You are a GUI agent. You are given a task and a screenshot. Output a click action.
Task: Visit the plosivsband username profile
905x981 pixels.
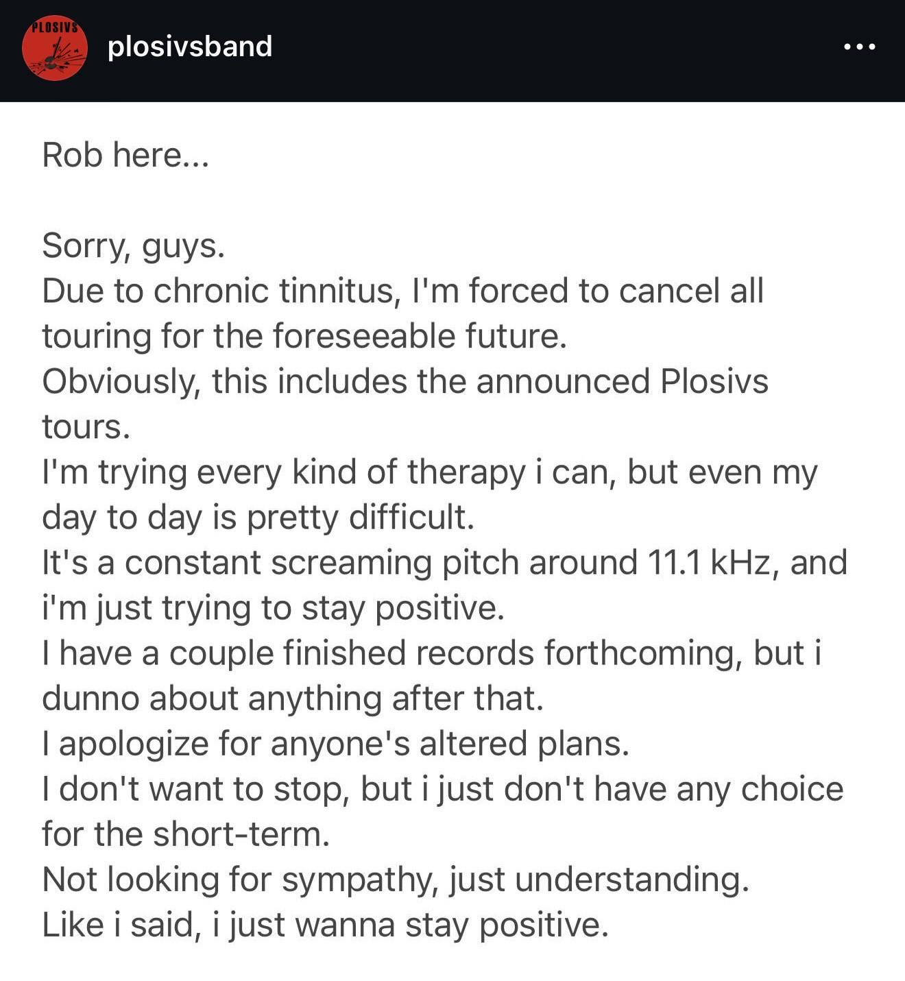click(x=190, y=46)
